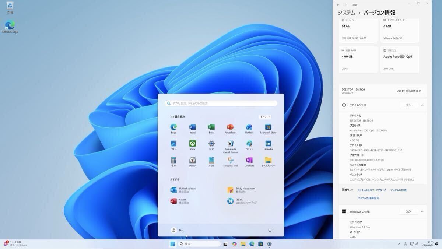Collapse the Windows の仕様 section chevron
Screen dimensions: 442x249
click(x=422, y=211)
